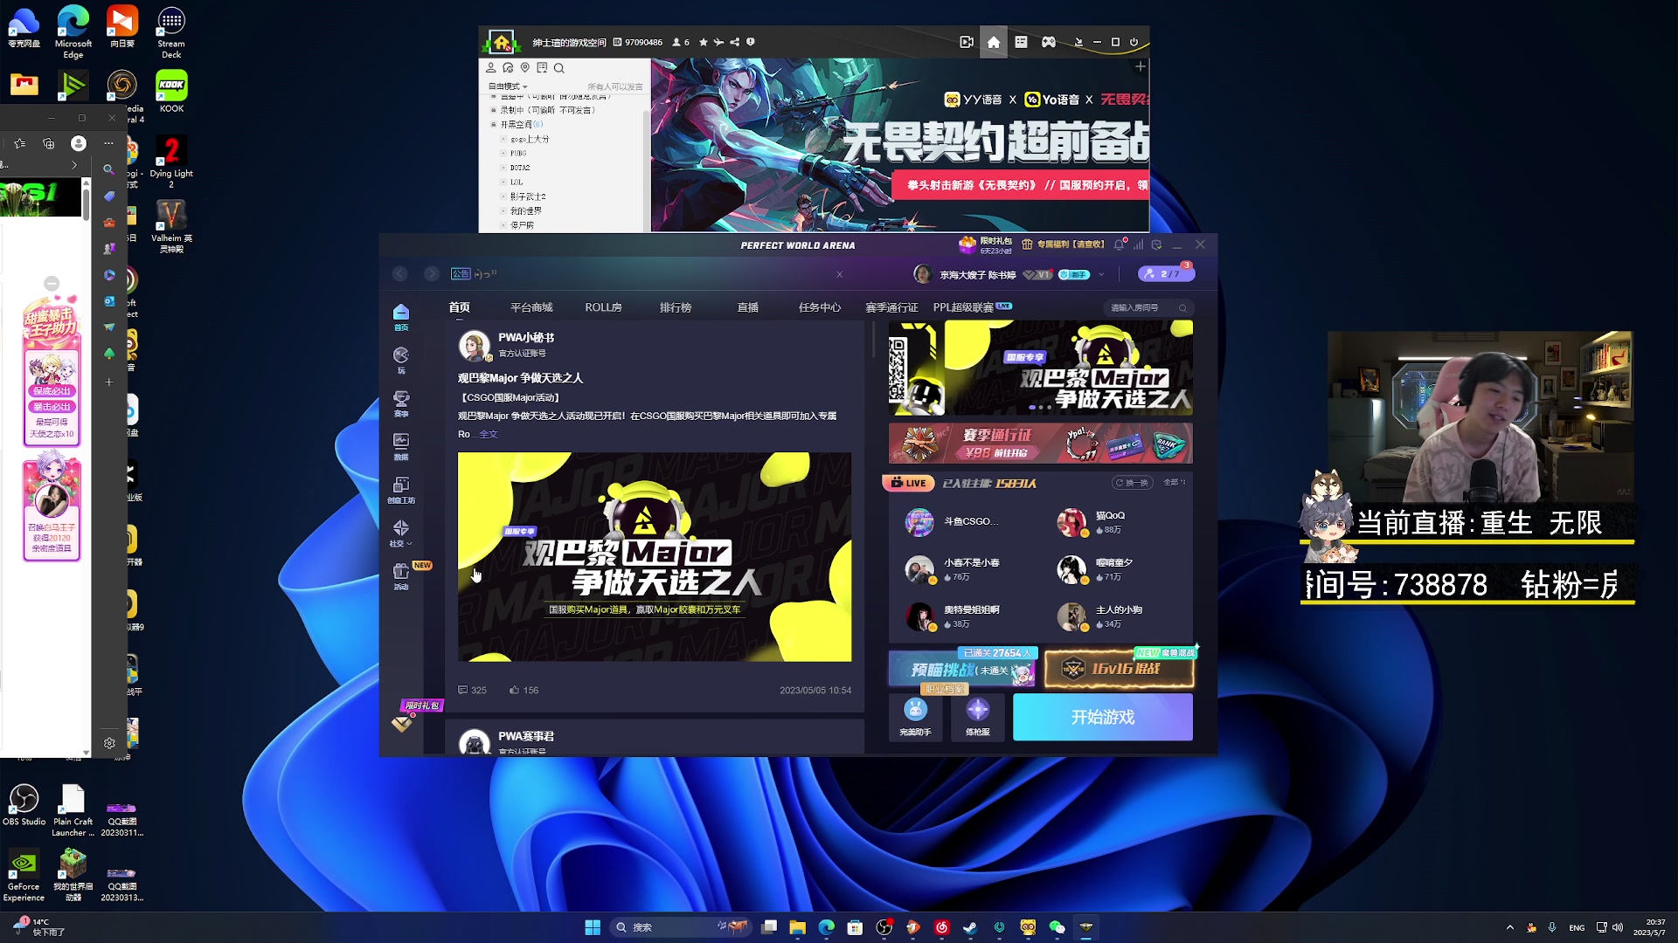Viewport: 1678px width, 943px height.
Task: Open the 猫QoQ streamer entry
Action: click(x=1094, y=522)
